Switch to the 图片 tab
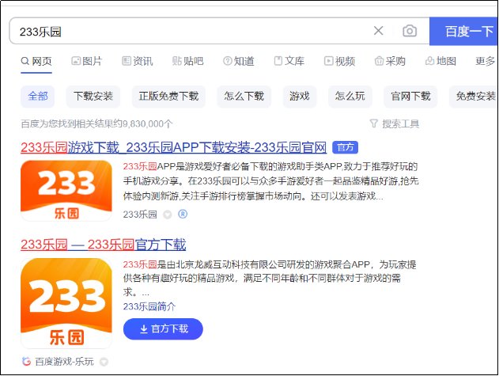This screenshot has width=499, height=376. coord(86,61)
